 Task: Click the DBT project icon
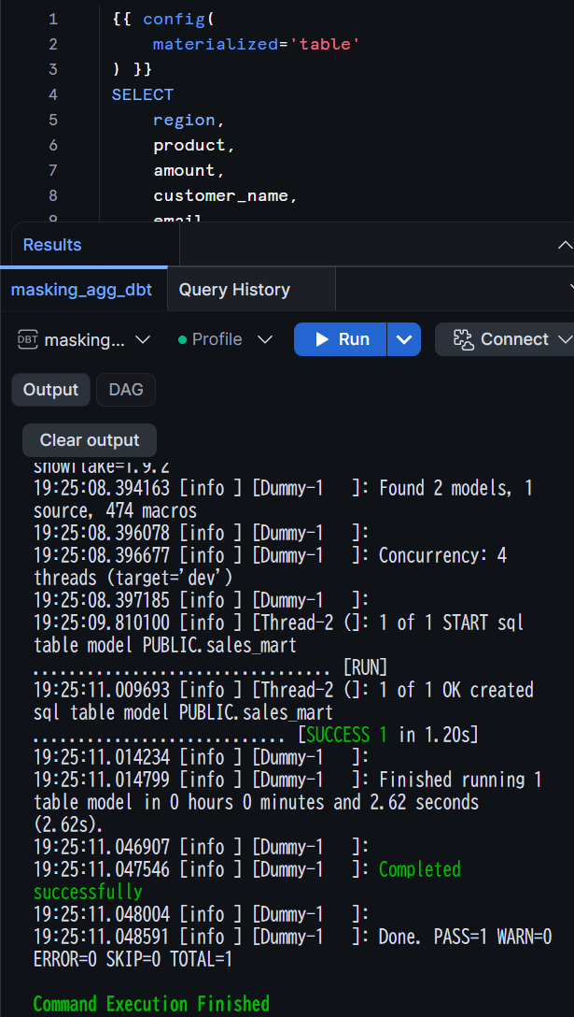(27, 339)
